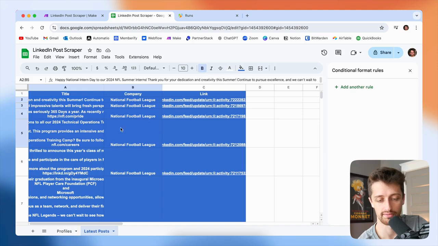Open the borders tool
Image resolution: width=438 pixels, height=246 pixels.
(251, 68)
